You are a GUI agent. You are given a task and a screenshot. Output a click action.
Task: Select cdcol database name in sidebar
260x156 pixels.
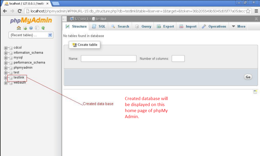(x=18, y=48)
